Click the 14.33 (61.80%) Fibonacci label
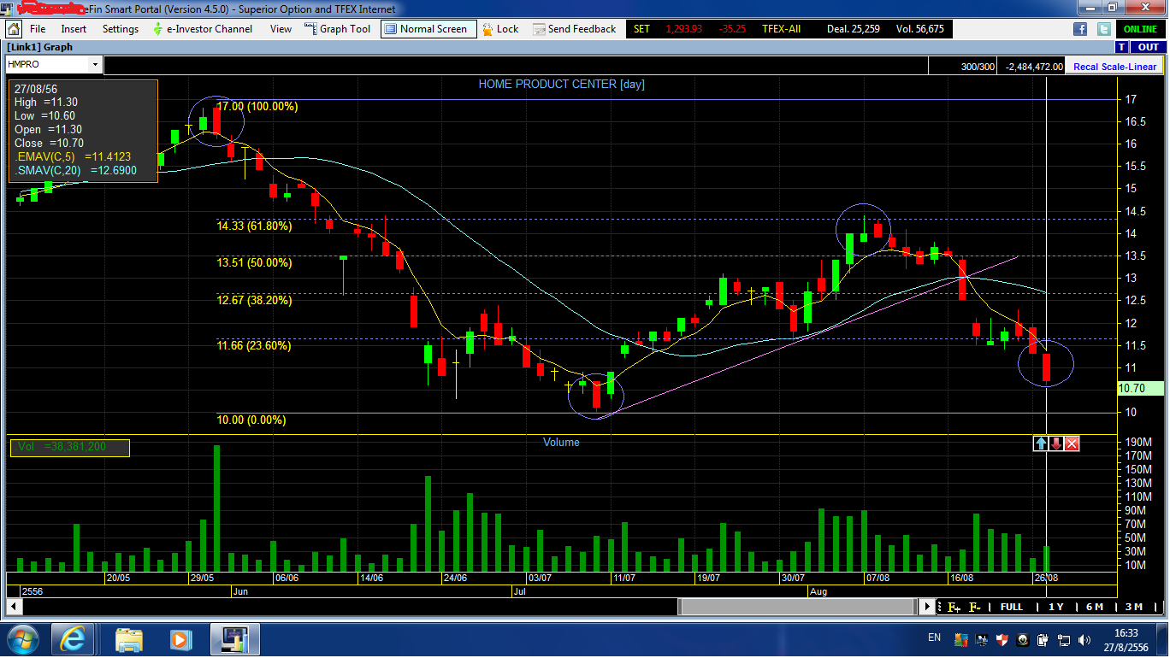 (254, 226)
